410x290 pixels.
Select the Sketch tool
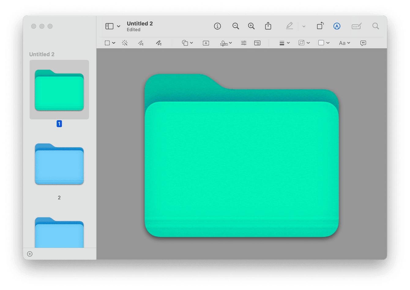click(x=141, y=43)
